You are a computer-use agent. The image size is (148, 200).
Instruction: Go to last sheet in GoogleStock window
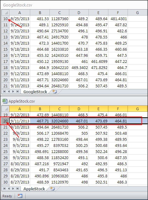[18, 92]
